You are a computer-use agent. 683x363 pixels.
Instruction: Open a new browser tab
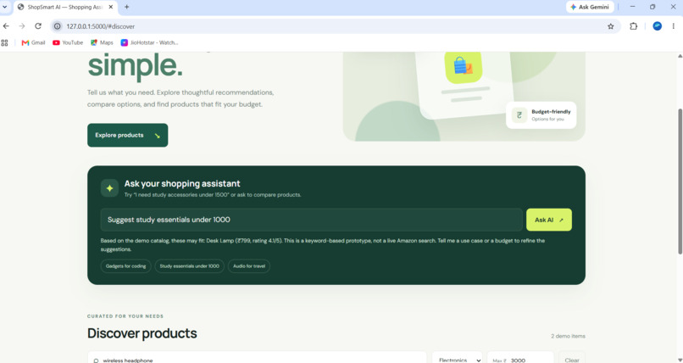pos(127,7)
